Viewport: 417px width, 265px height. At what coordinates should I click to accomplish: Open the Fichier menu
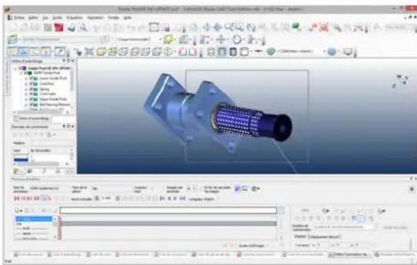pos(19,18)
